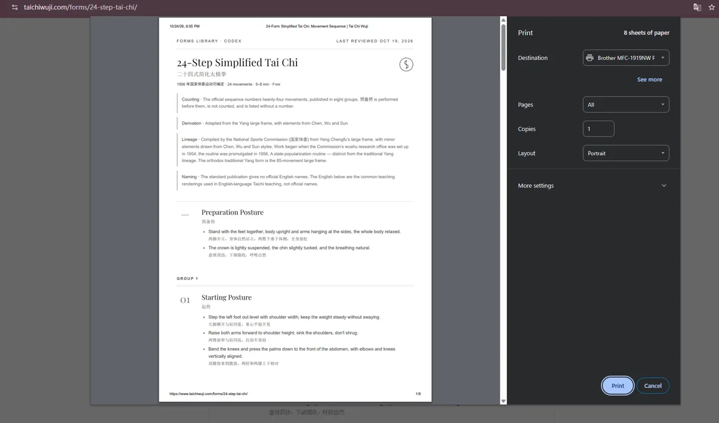Image resolution: width=719 pixels, height=423 pixels.
Task: Click the 'Lineage' note paragraph
Action: tap(295, 150)
